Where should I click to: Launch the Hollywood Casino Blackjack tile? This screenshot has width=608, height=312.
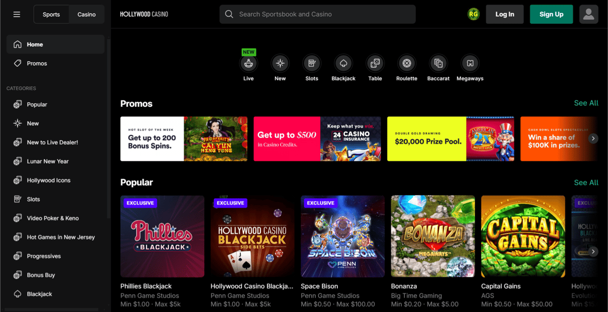tap(253, 237)
